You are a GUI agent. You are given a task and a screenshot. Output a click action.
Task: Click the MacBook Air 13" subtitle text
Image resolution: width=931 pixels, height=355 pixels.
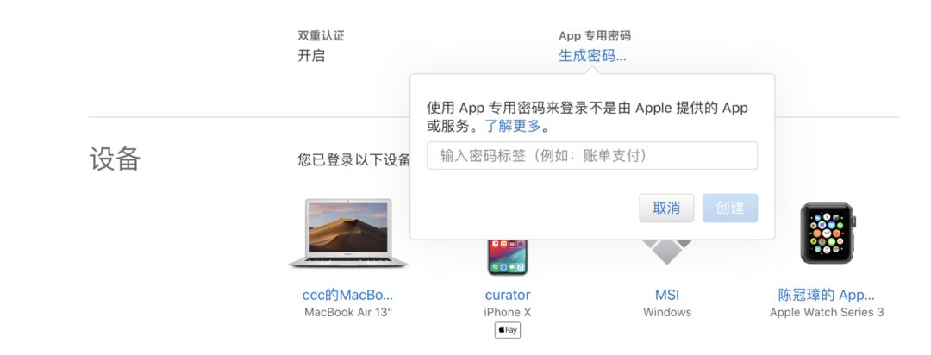(x=347, y=312)
